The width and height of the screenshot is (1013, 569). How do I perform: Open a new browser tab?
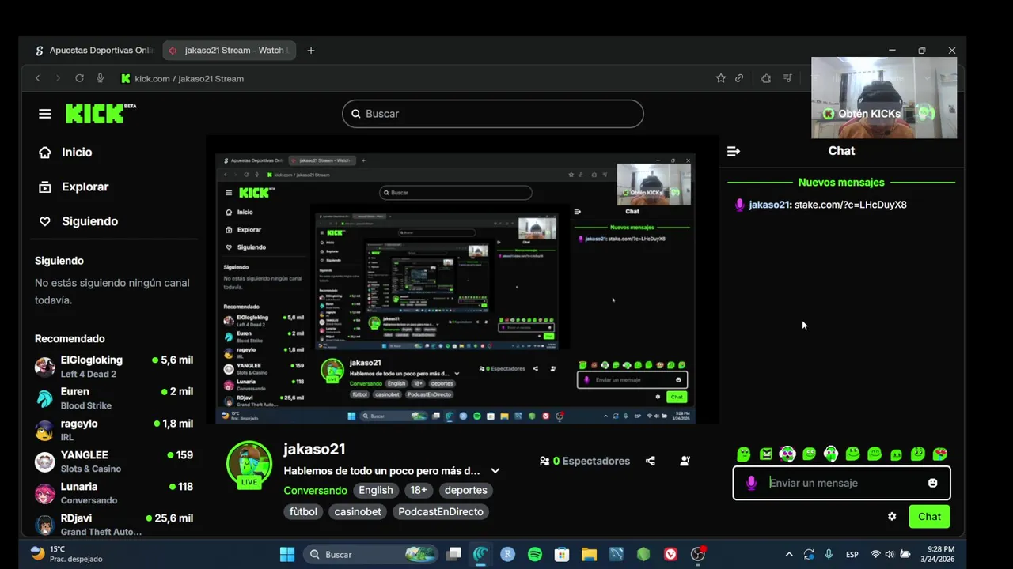311,51
